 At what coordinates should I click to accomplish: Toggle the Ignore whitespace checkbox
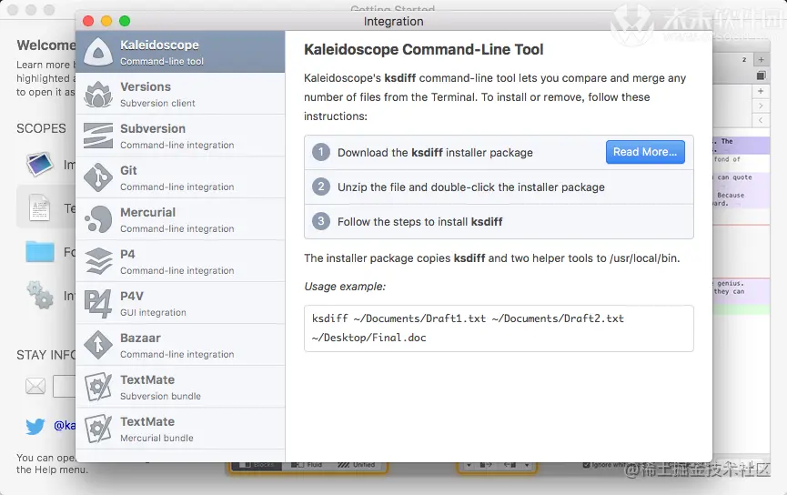click(x=586, y=465)
